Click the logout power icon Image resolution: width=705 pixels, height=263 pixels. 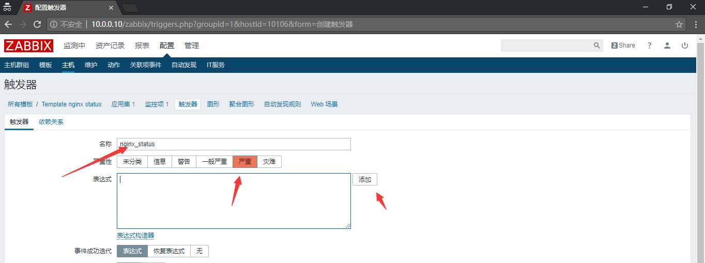685,45
